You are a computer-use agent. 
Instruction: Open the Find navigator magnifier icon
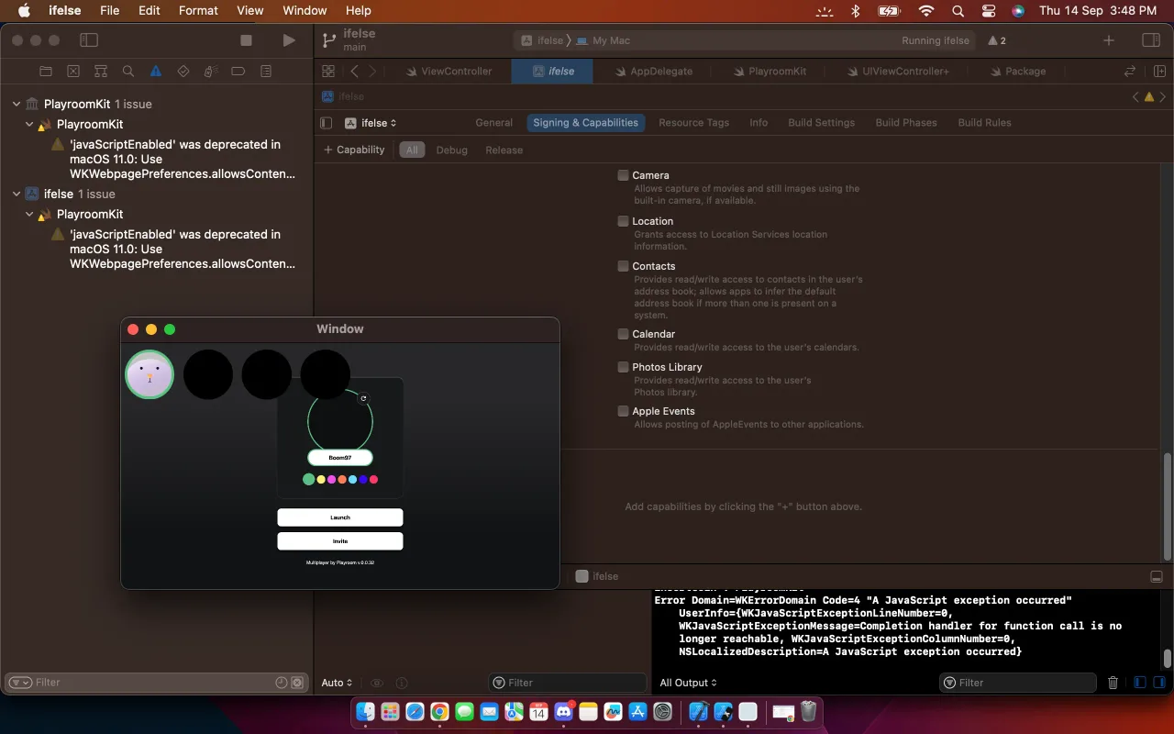coord(128,71)
